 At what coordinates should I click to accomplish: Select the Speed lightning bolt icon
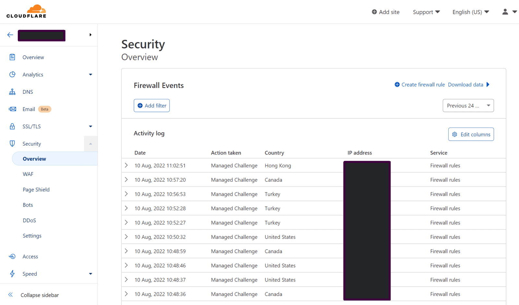point(12,274)
